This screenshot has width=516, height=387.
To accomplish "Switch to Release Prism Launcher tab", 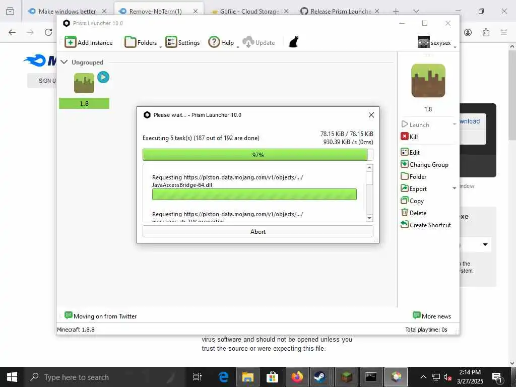I will click(x=339, y=11).
